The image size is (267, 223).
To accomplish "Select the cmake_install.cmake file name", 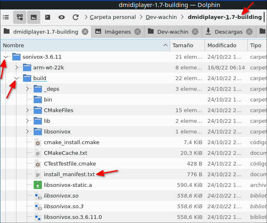I will tap(71, 143).
